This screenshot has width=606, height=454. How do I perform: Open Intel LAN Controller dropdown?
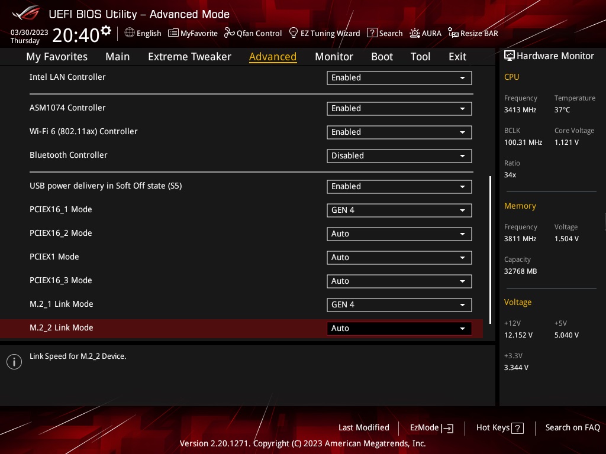click(399, 77)
